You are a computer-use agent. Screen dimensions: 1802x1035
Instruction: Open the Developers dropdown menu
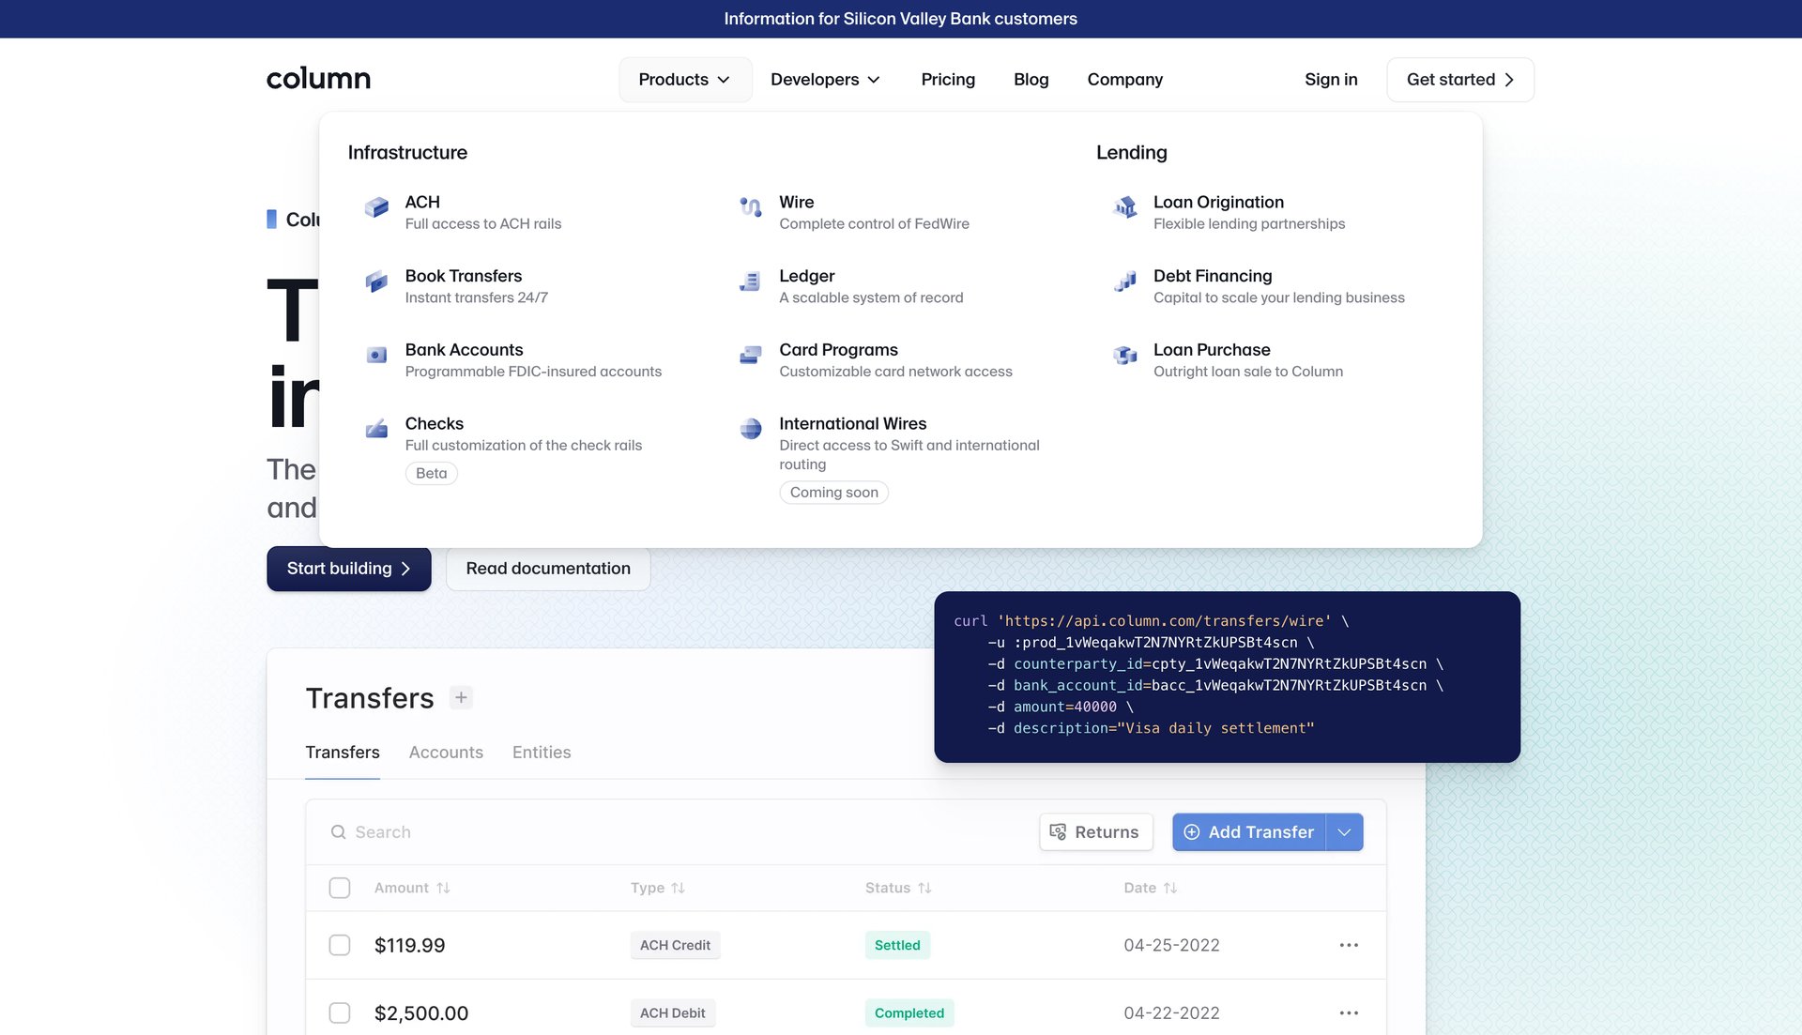tap(825, 79)
